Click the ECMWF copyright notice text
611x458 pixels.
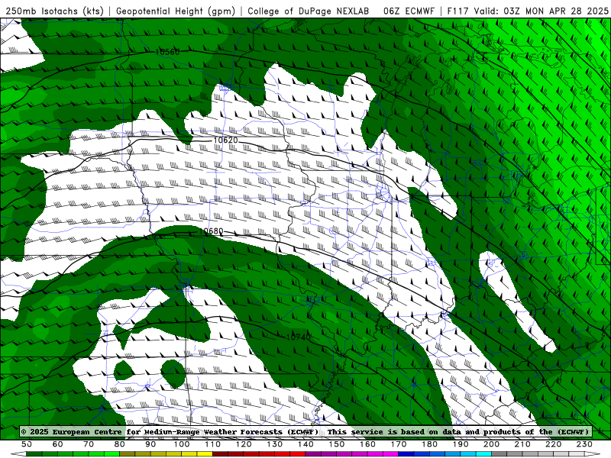[x=170, y=431]
